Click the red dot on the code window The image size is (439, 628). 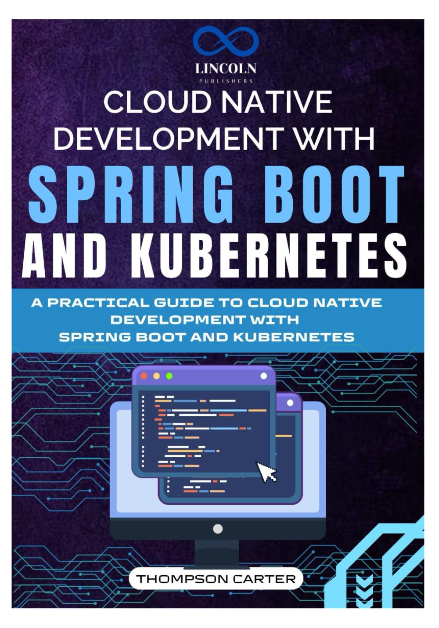(143, 376)
